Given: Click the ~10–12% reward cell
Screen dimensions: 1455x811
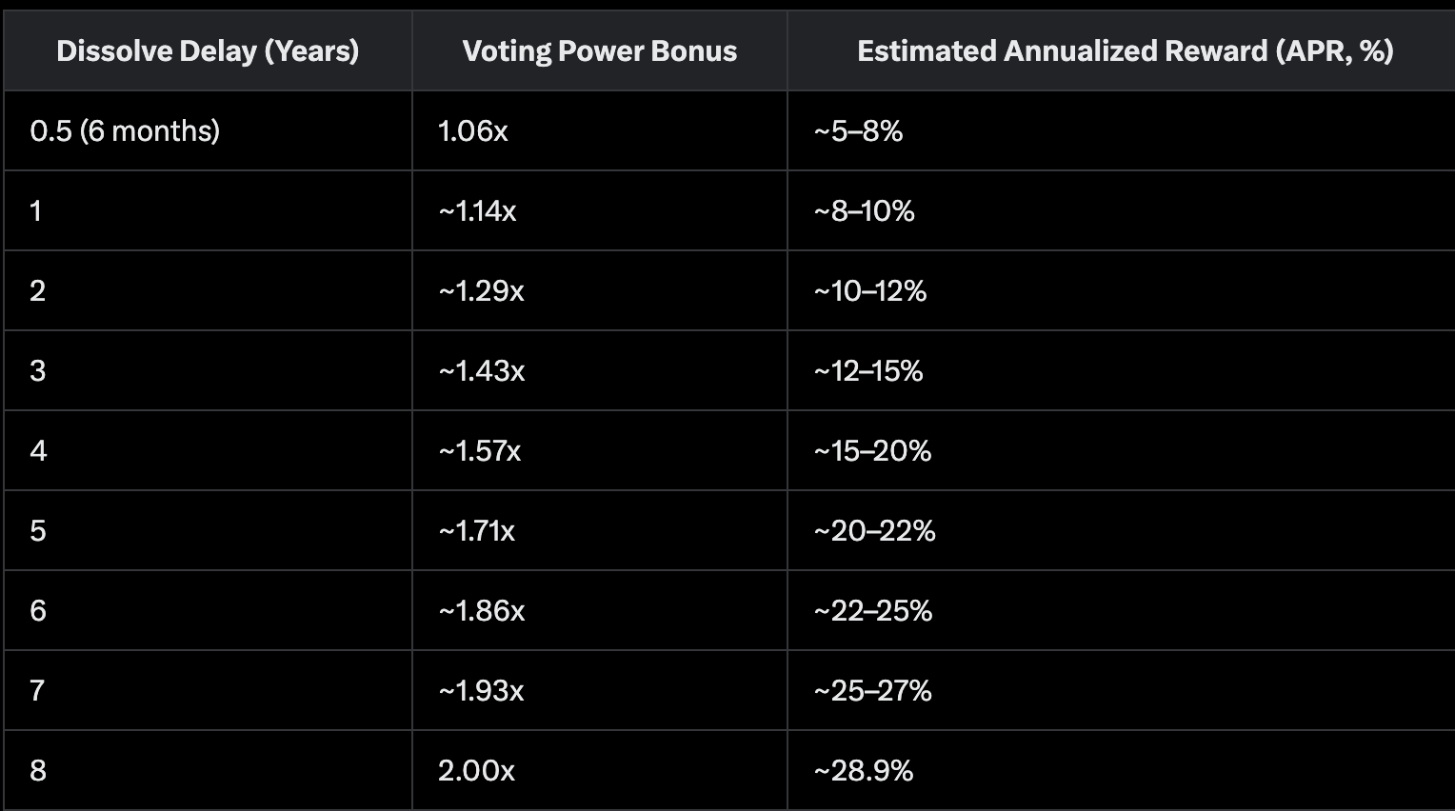Looking at the screenshot, I should tap(1121, 290).
